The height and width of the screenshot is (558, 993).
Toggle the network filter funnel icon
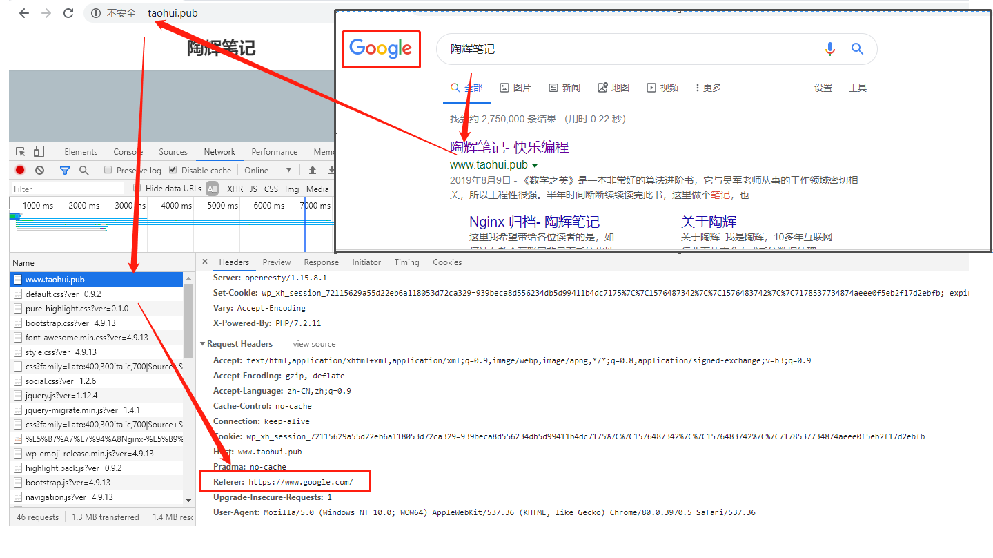(x=64, y=170)
